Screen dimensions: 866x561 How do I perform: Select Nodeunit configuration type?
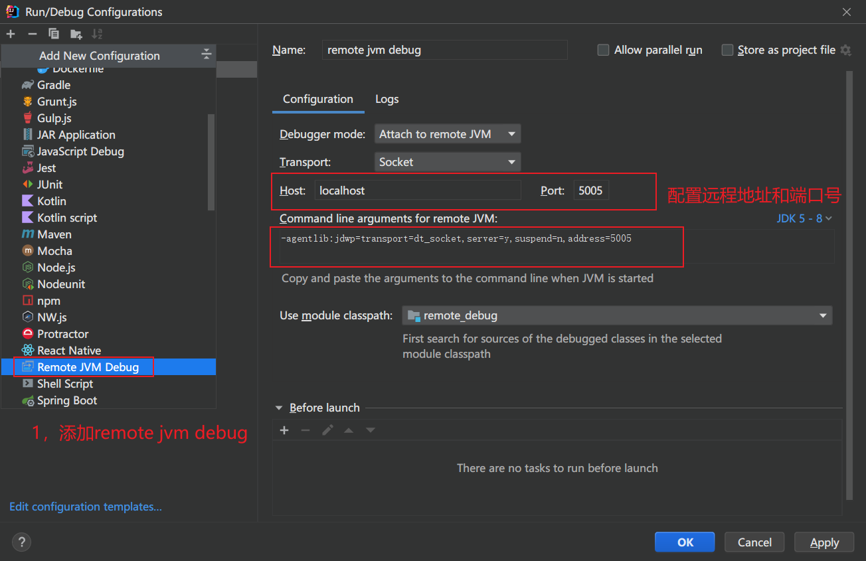point(108,284)
